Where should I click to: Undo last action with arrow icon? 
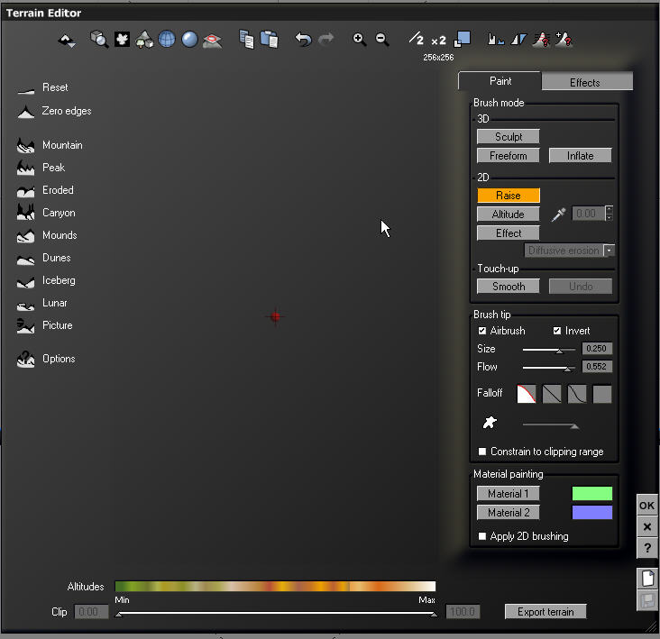click(303, 39)
